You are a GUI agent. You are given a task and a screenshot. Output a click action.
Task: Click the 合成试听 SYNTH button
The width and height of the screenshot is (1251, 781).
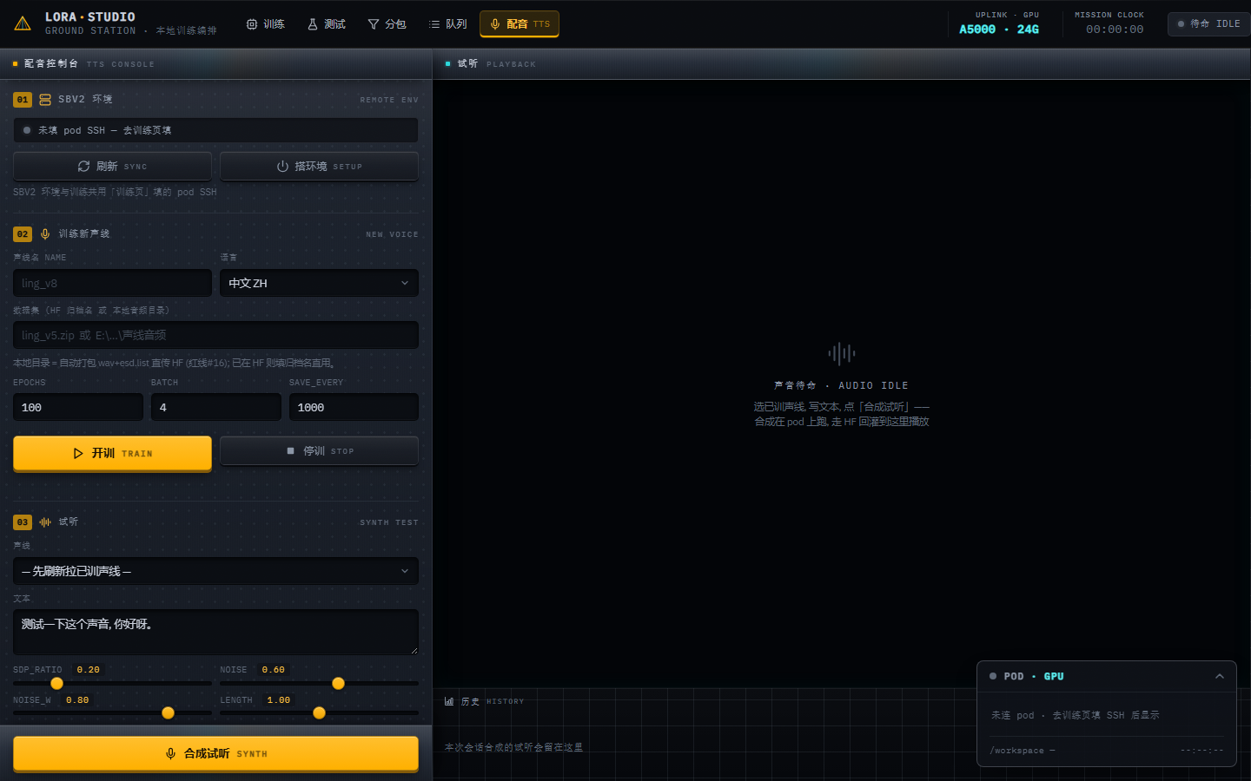click(215, 753)
